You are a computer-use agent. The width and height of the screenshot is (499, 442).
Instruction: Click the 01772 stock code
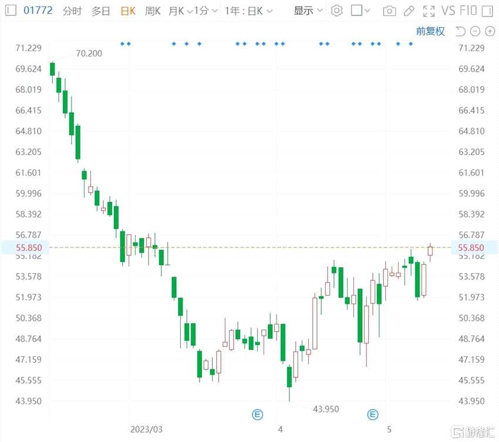coord(38,11)
